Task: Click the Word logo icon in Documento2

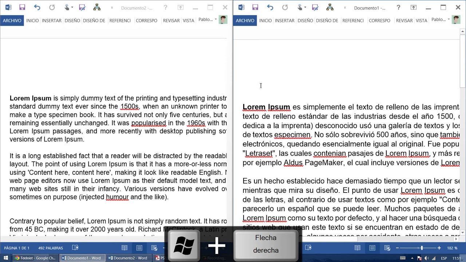Action: point(8,7)
